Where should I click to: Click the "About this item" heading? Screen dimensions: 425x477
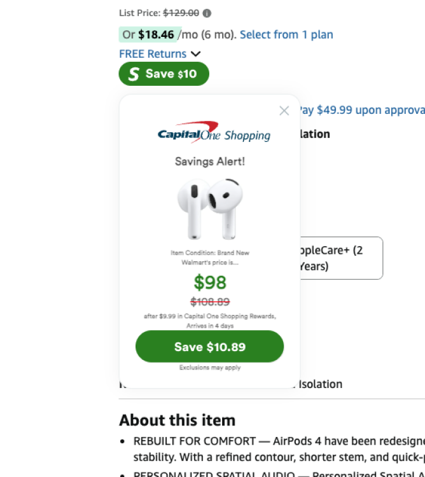click(177, 420)
